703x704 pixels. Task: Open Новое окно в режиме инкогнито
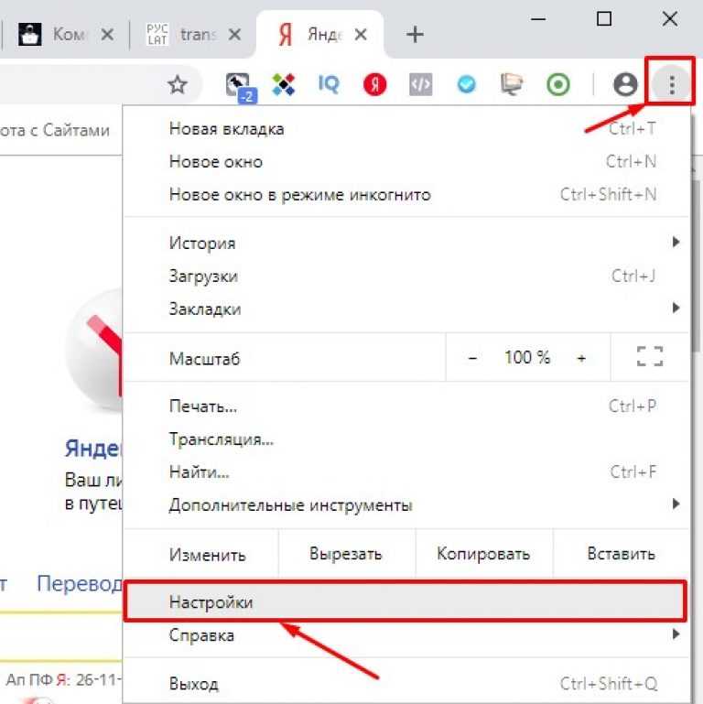pyautogui.click(x=406, y=194)
